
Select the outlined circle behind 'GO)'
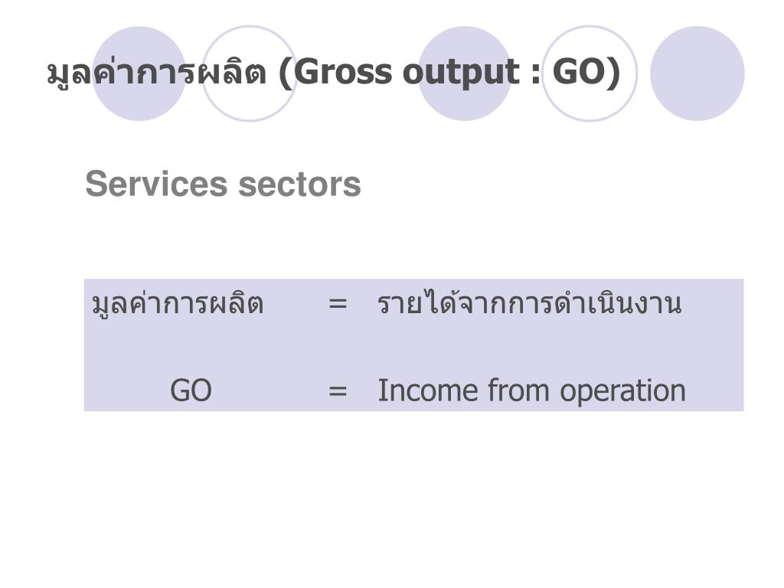[590, 73]
